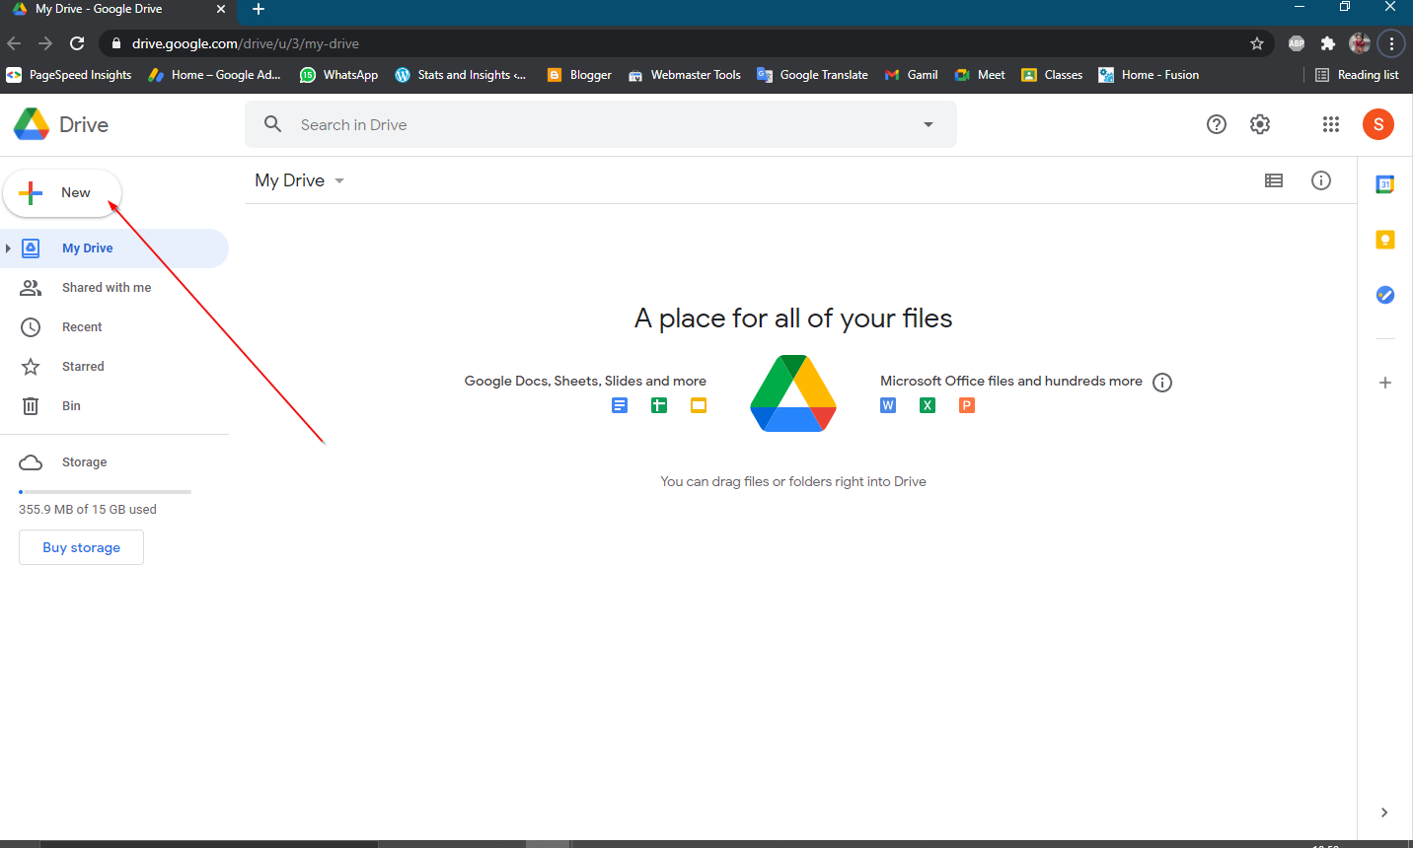Open Google Calendar side panel icon

point(1385,184)
